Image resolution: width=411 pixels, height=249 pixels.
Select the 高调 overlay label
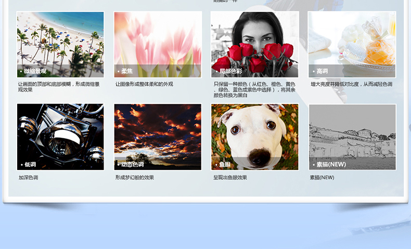click(322, 71)
